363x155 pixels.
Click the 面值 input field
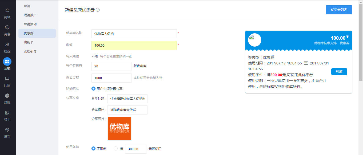pos(134,46)
